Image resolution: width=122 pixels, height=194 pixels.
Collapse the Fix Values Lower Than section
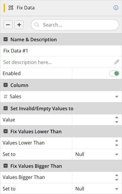pyautogui.click(x=6, y=131)
